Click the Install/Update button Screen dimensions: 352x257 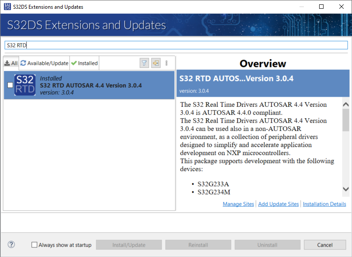(x=129, y=245)
